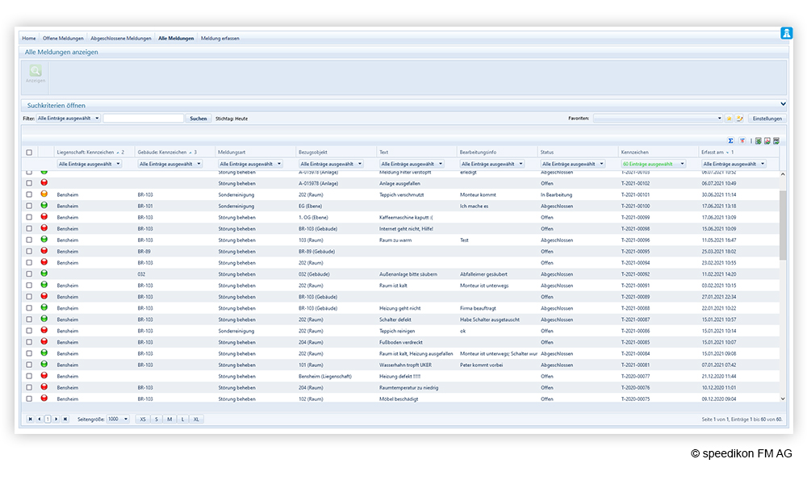Click green status light of T-2021-00092 row
Screen dimensions: 807x484
pos(44,273)
